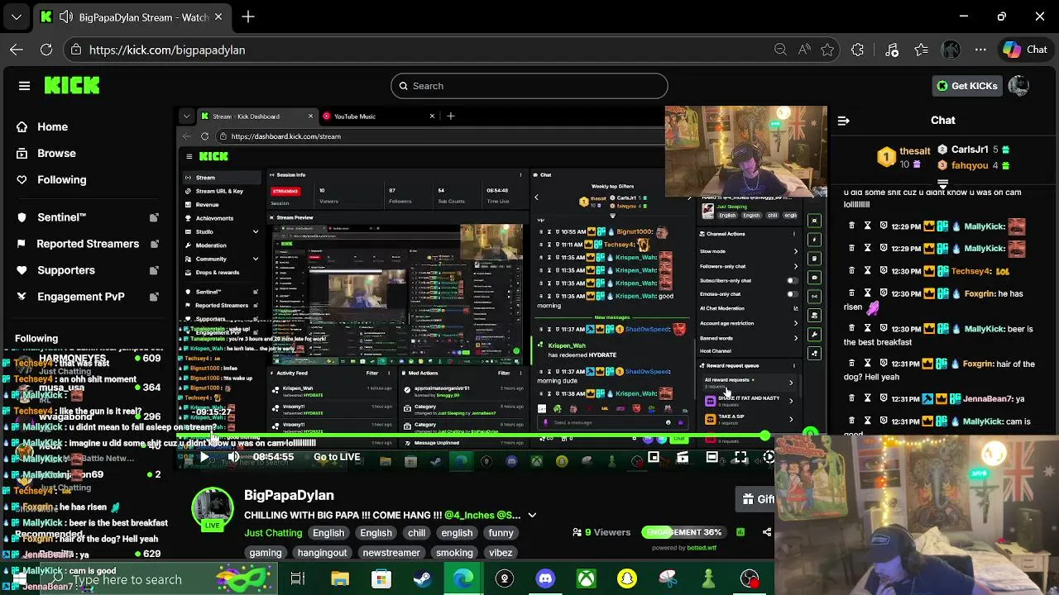This screenshot has height=595, width=1059.
Task: Open engagement stats chart icon
Action: 740,532
